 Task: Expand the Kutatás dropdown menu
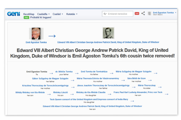72,14
